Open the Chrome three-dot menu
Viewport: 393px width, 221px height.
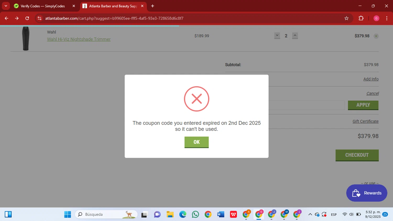click(387, 18)
